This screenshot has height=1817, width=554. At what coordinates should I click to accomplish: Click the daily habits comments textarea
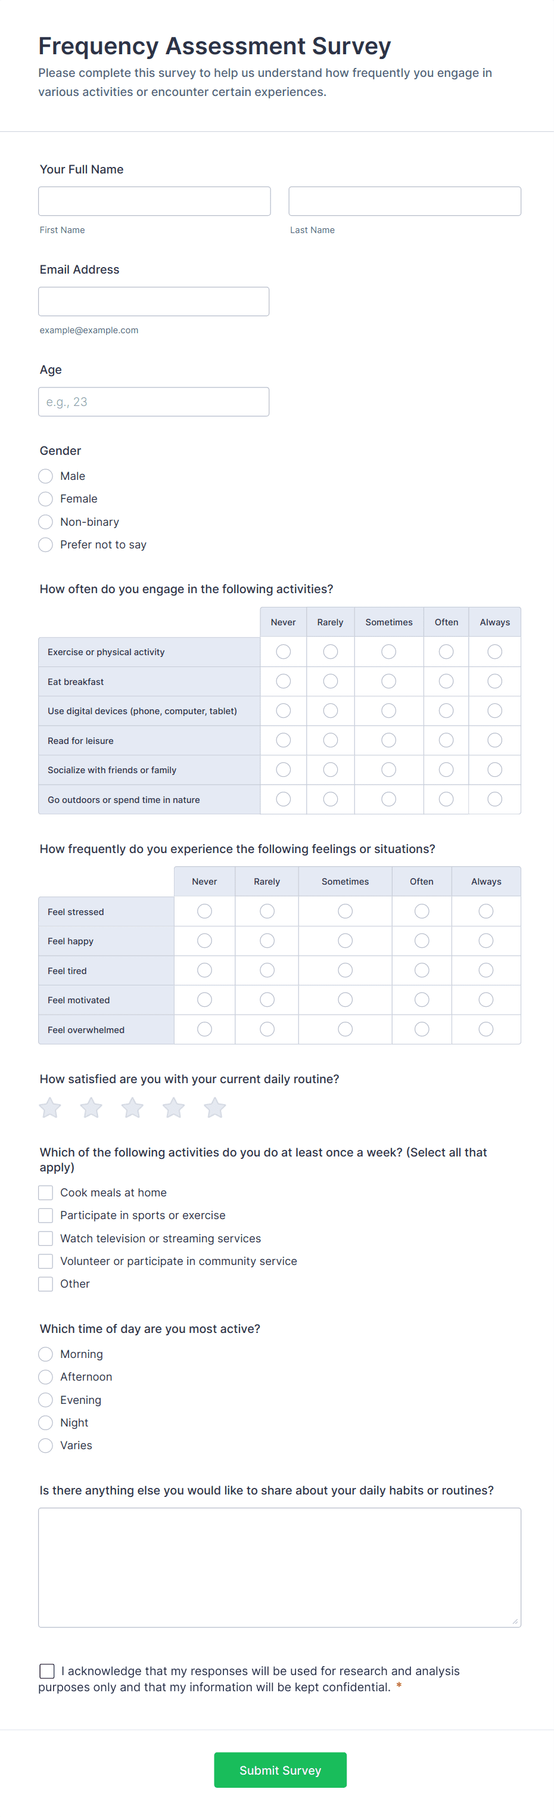click(279, 1567)
